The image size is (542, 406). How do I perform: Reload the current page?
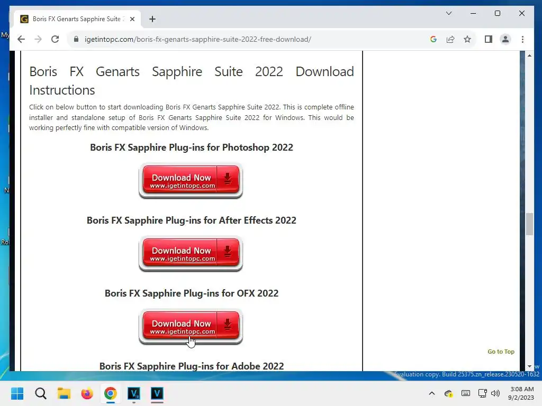(x=55, y=39)
